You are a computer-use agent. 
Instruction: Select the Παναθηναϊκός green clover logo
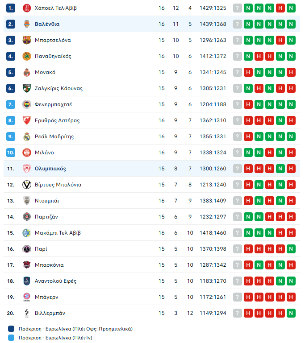coord(26,56)
